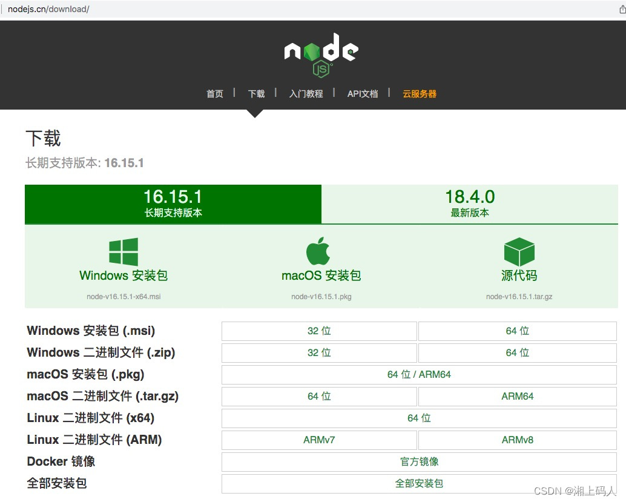Click the 源代码 download link
The height and width of the screenshot is (502, 626).
[519, 276]
